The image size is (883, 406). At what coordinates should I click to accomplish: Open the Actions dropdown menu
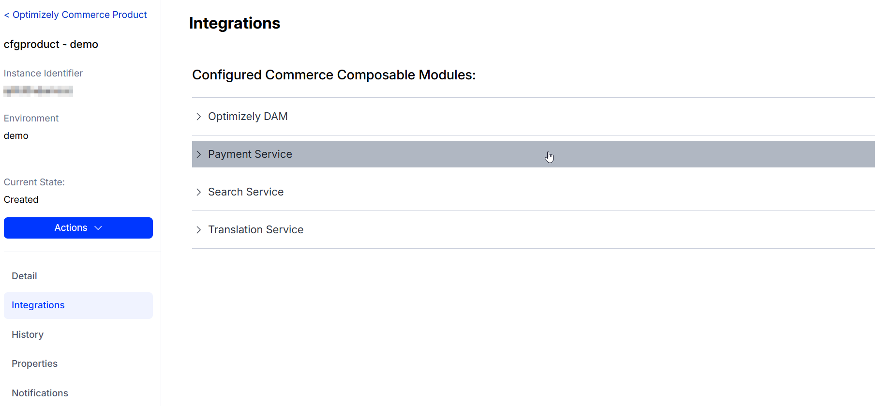78,227
